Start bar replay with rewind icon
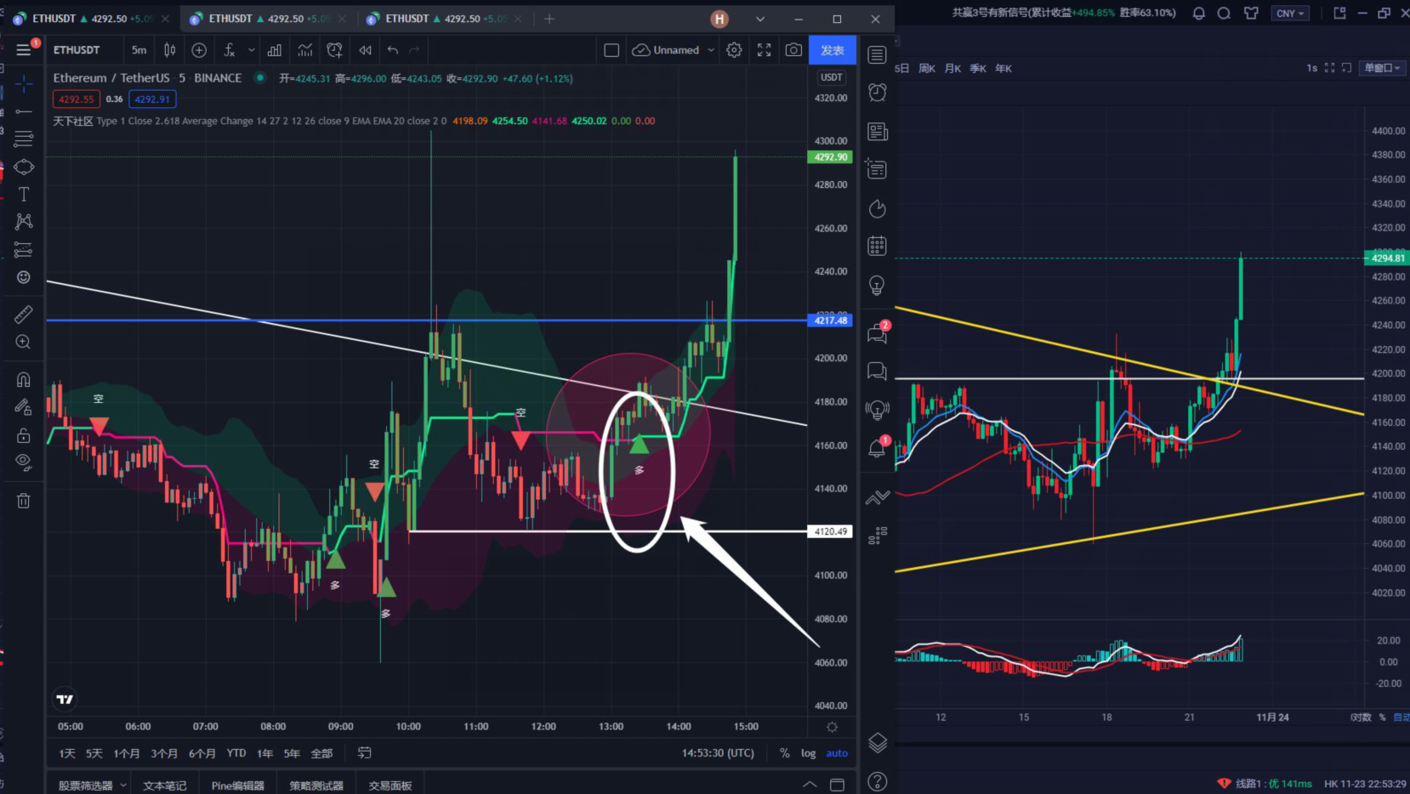This screenshot has width=1410, height=794. pos(365,50)
